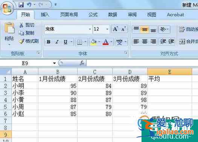Open the Office button menu
Screen dimensions: 198x142
pyautogui.click(x=7, y=8)
